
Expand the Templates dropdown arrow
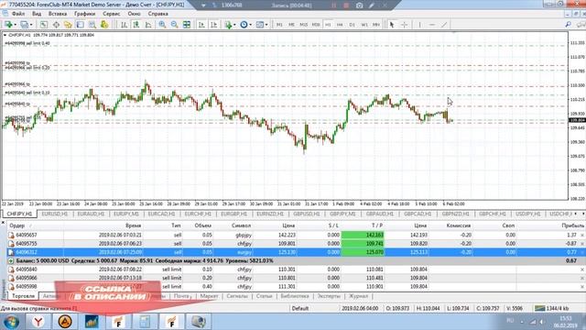(266, 25)
